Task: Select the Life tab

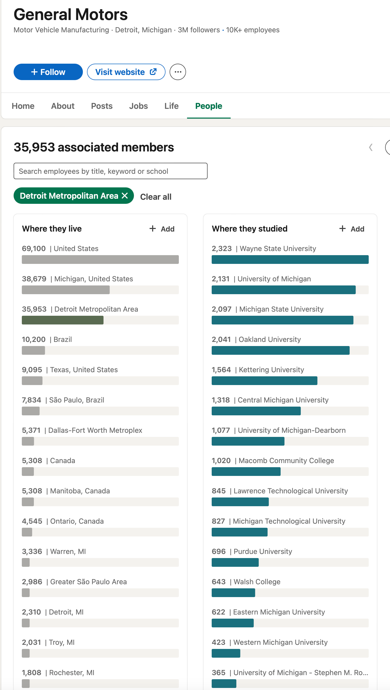Action: click(171, 106)
